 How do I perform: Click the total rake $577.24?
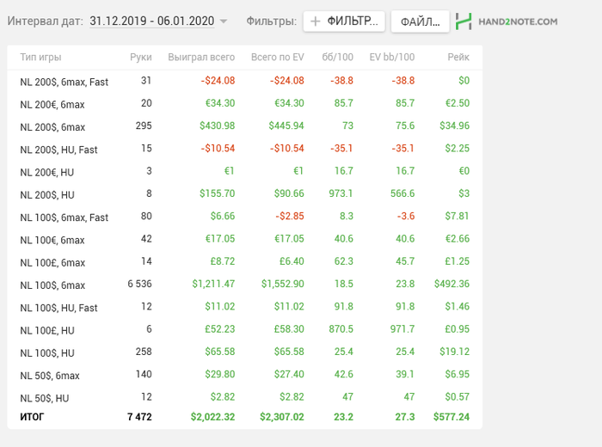[x=451, y=417]
